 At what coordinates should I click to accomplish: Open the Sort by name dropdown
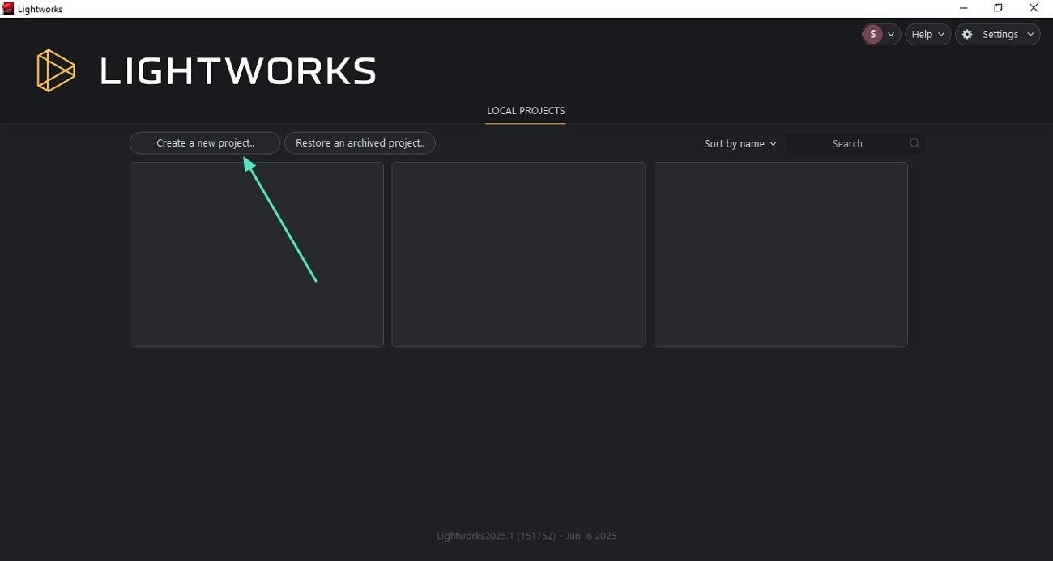click(740, 144)
